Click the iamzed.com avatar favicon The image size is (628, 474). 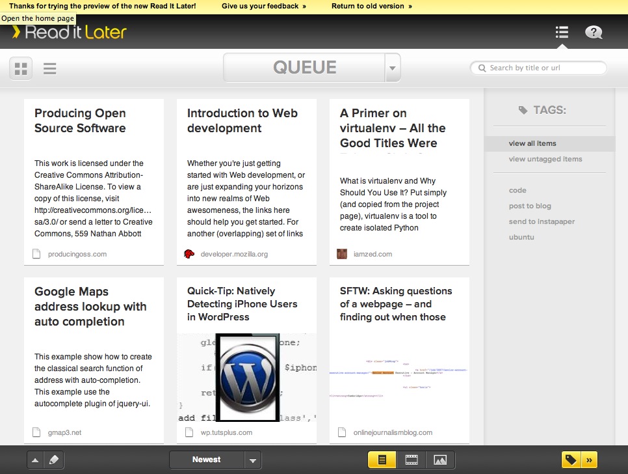click(342, 254)
